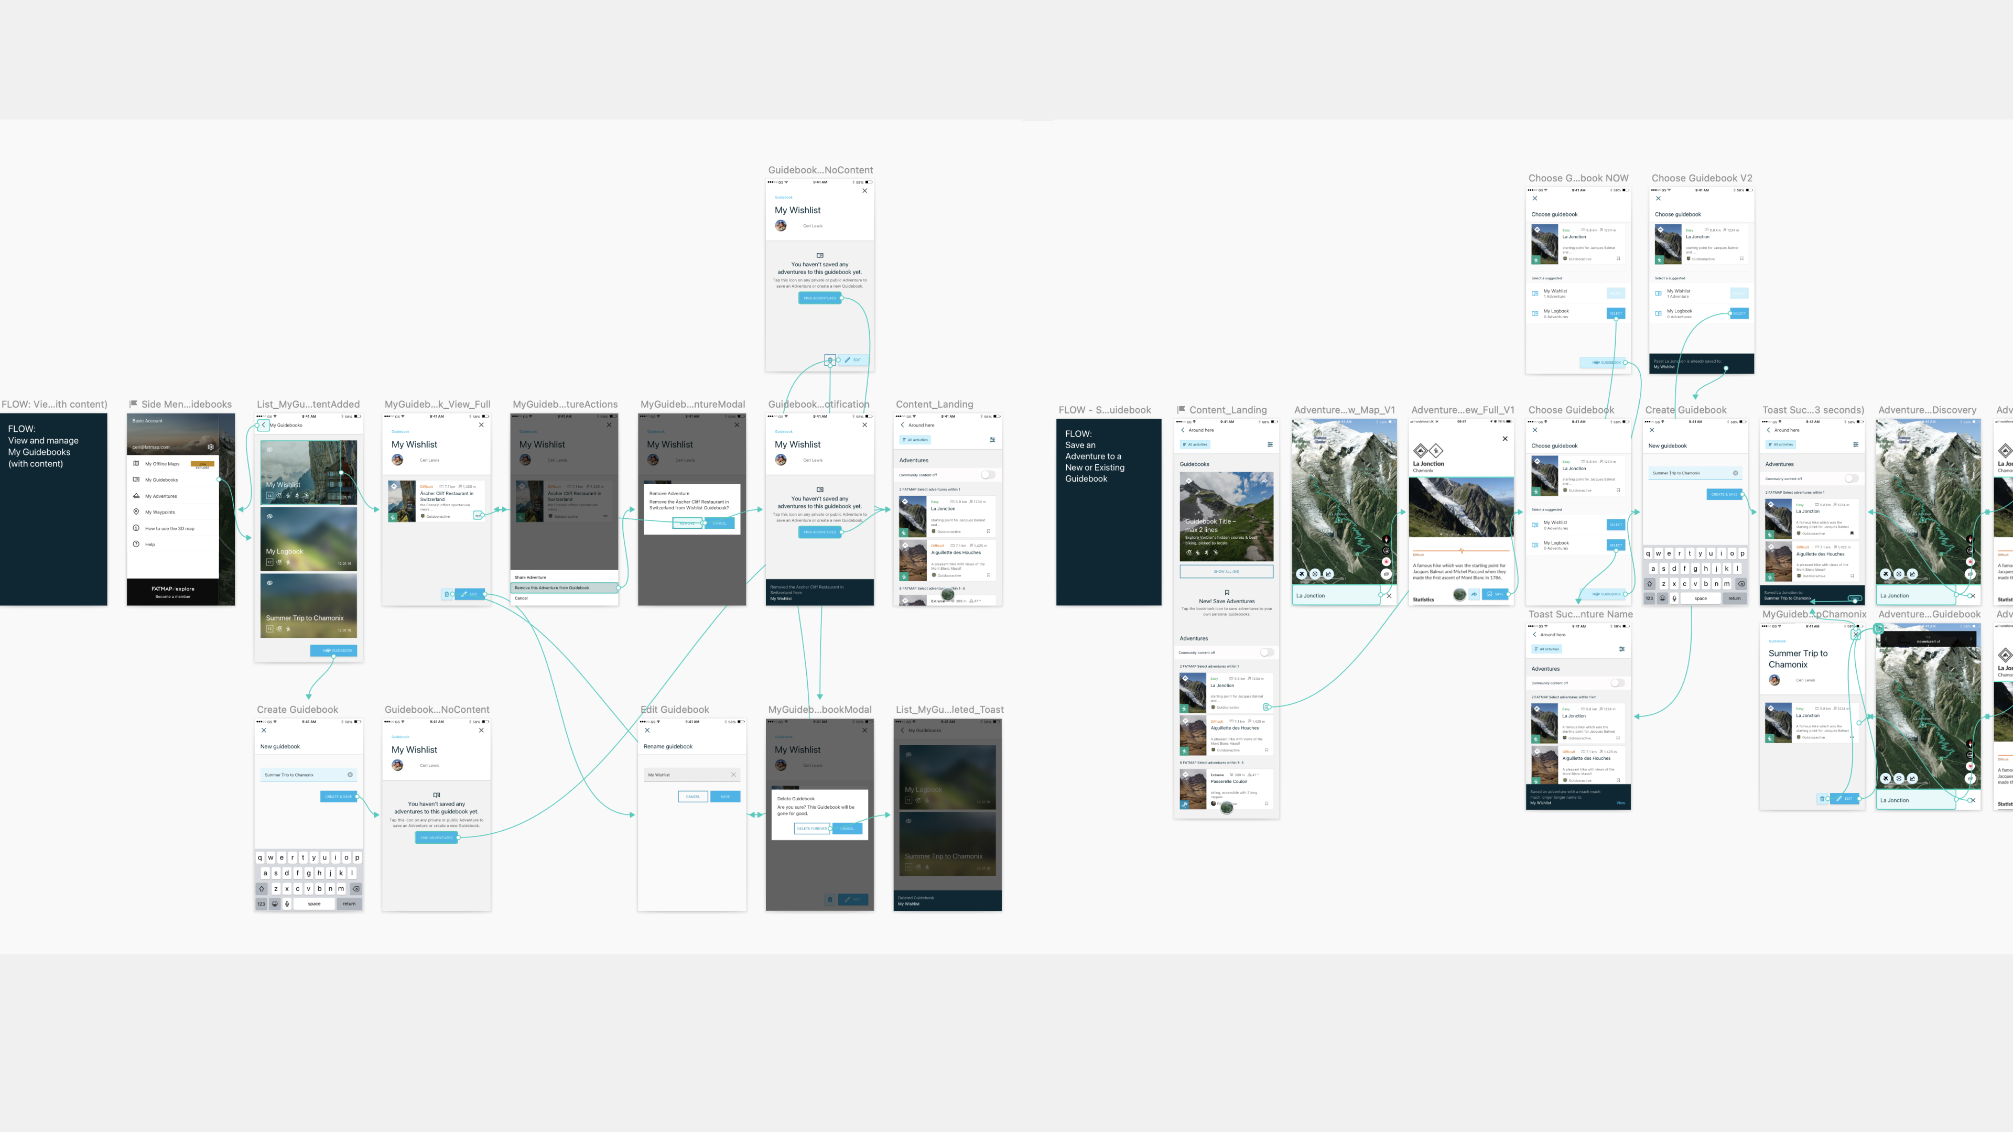Click Become a member under FATMAP explore
The width and height of the screenshot is (2013, 1132).
tap(172, 596)
